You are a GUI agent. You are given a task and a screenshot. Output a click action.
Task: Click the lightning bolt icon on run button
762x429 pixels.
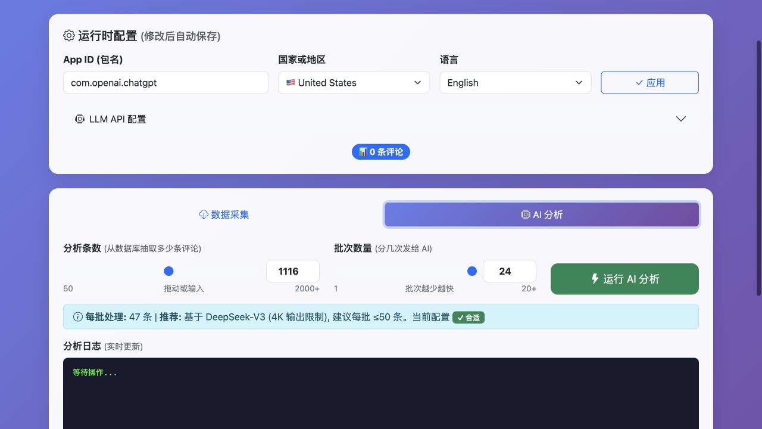coord(595,278)
